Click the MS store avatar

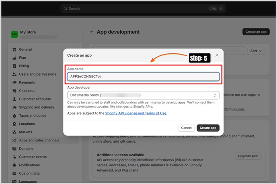(x=14, y=34)
